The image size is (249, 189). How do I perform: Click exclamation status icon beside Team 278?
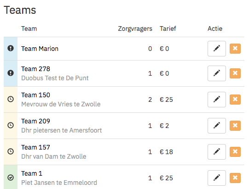(x=11, y=73)
